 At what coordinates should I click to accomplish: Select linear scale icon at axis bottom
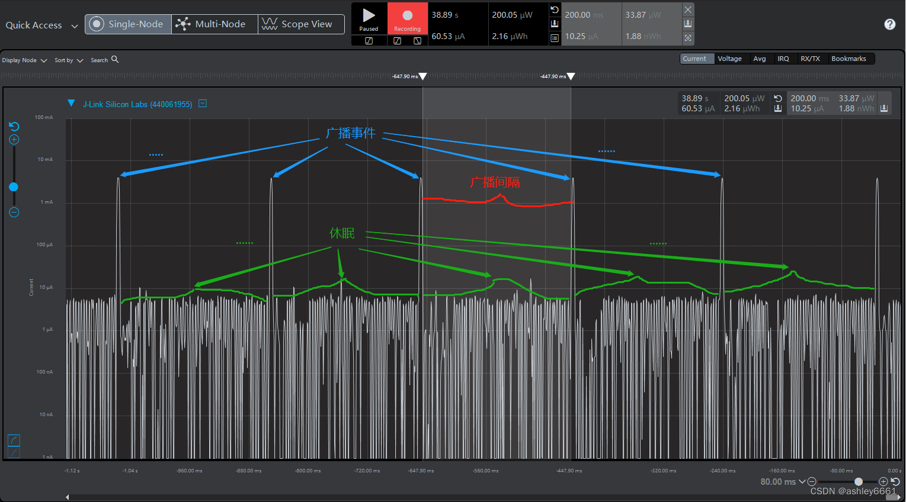pos(14,452)
